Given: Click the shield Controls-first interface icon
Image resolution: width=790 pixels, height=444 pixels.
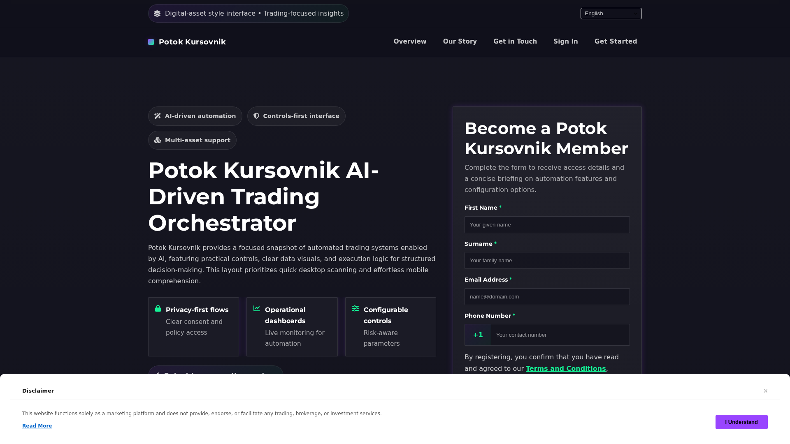Looking at the screenshot, I should point(256,116).
